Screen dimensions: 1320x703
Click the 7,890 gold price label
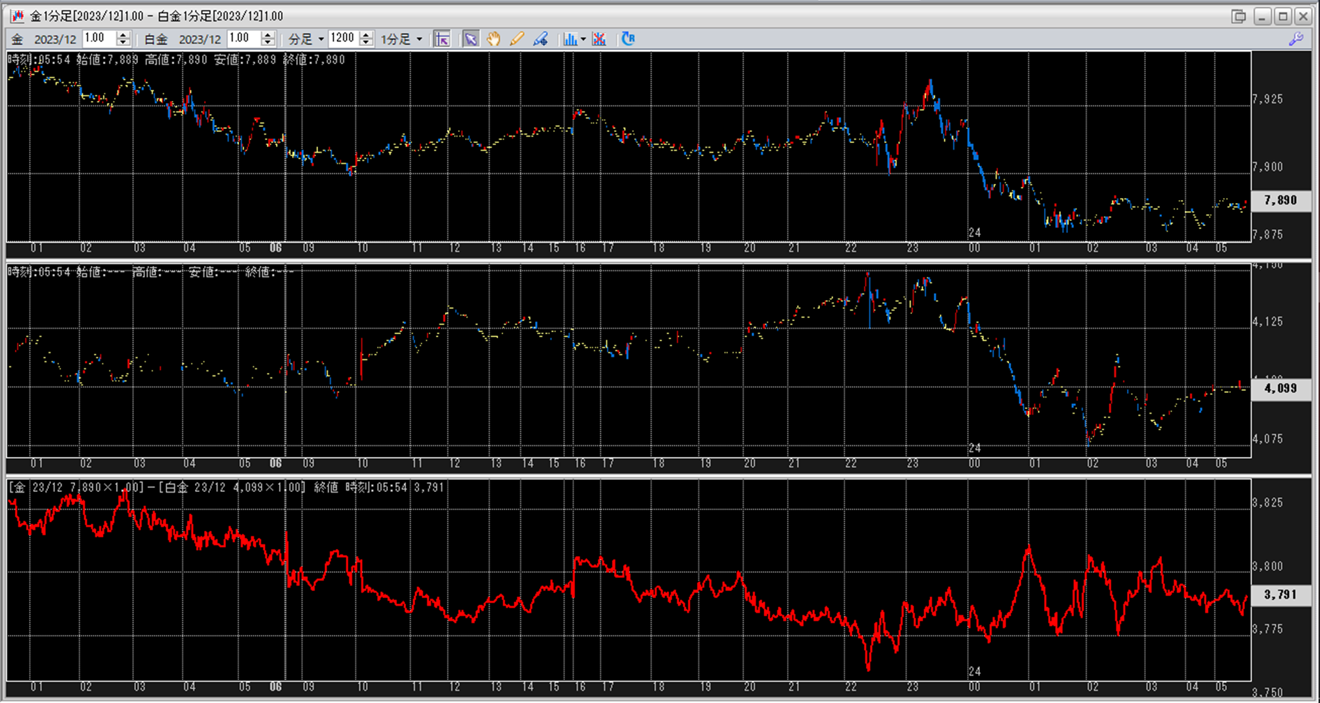coord(1280,201)
